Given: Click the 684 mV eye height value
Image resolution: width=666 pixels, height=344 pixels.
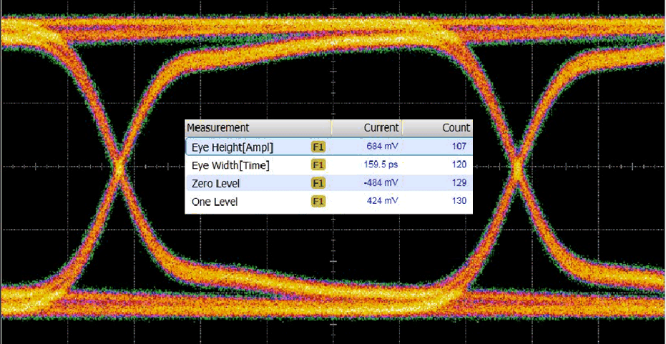Looking at the screenshot, I should click(x=382, y=147).
